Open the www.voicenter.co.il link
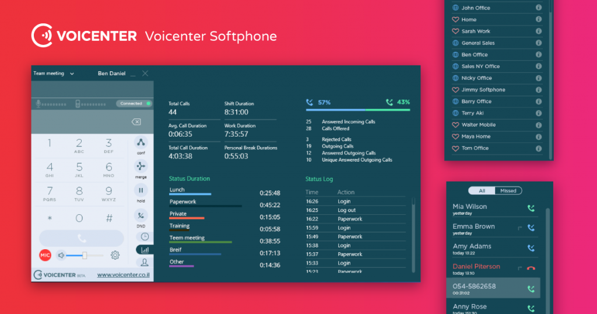 click(x=121, y=274)
